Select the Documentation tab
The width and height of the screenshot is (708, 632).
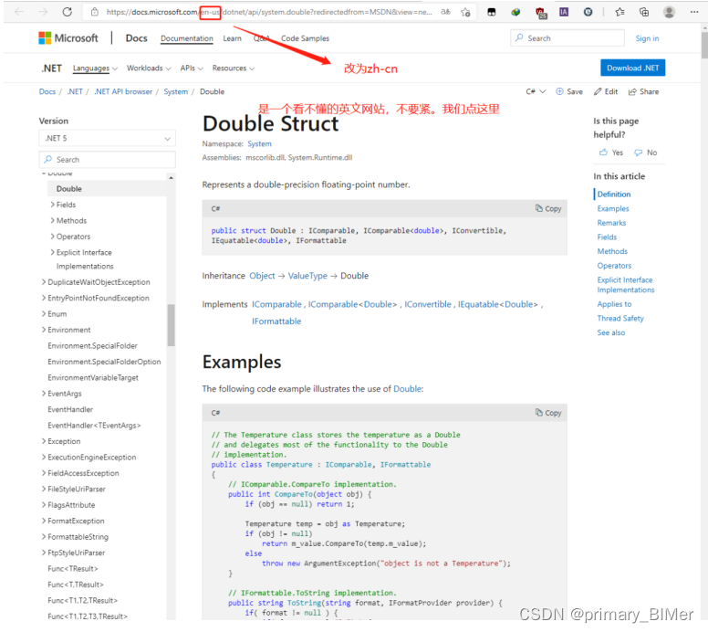[x=186, y=38]
